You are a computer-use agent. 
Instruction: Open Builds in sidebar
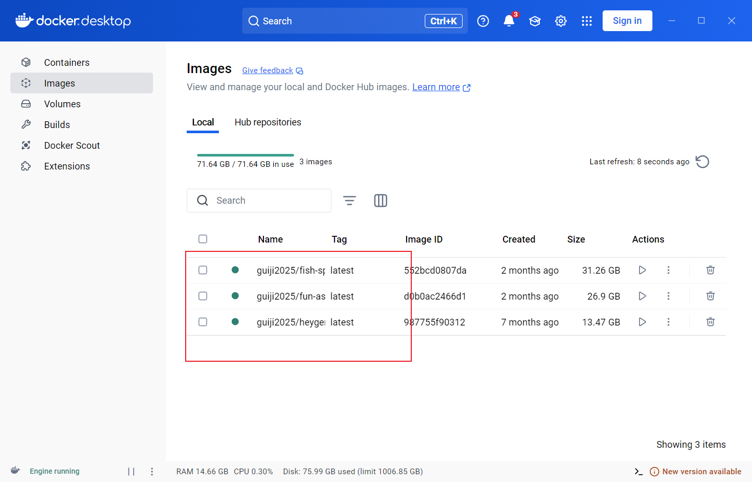(x=81, y=124)
